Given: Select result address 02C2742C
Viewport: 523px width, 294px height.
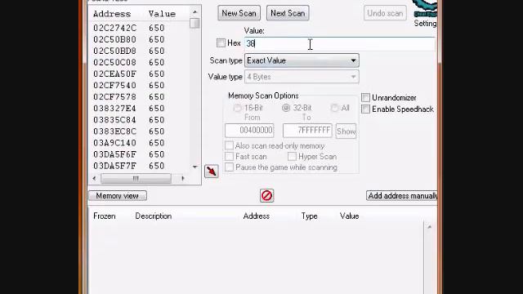Looking at the screenshot, I should 115,28.
